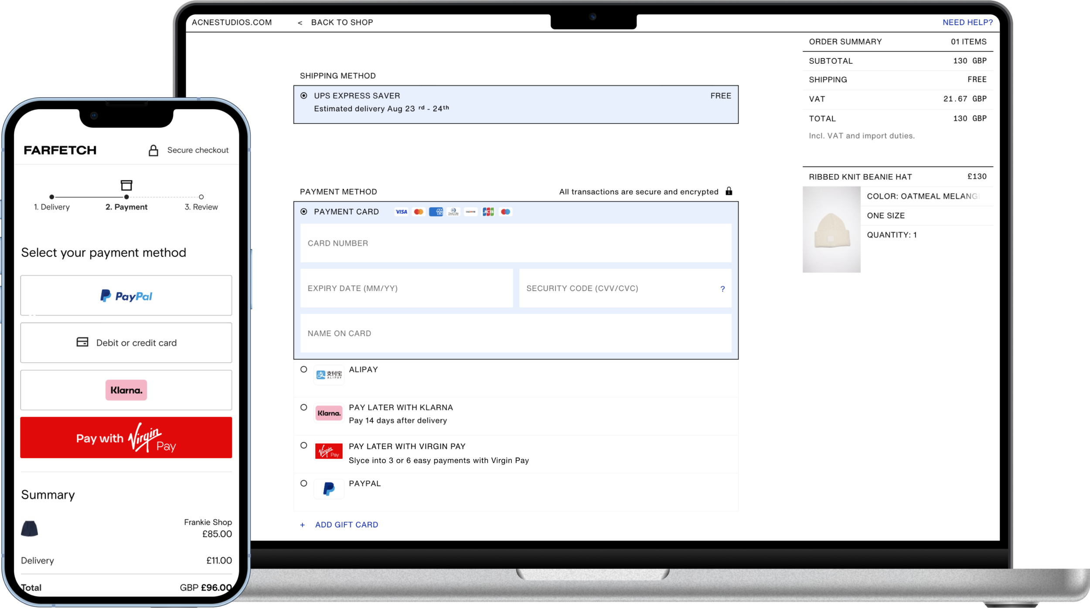Expand Add Gift Card plus link
Screen dimensions: 1090x608
click(302, 525)
